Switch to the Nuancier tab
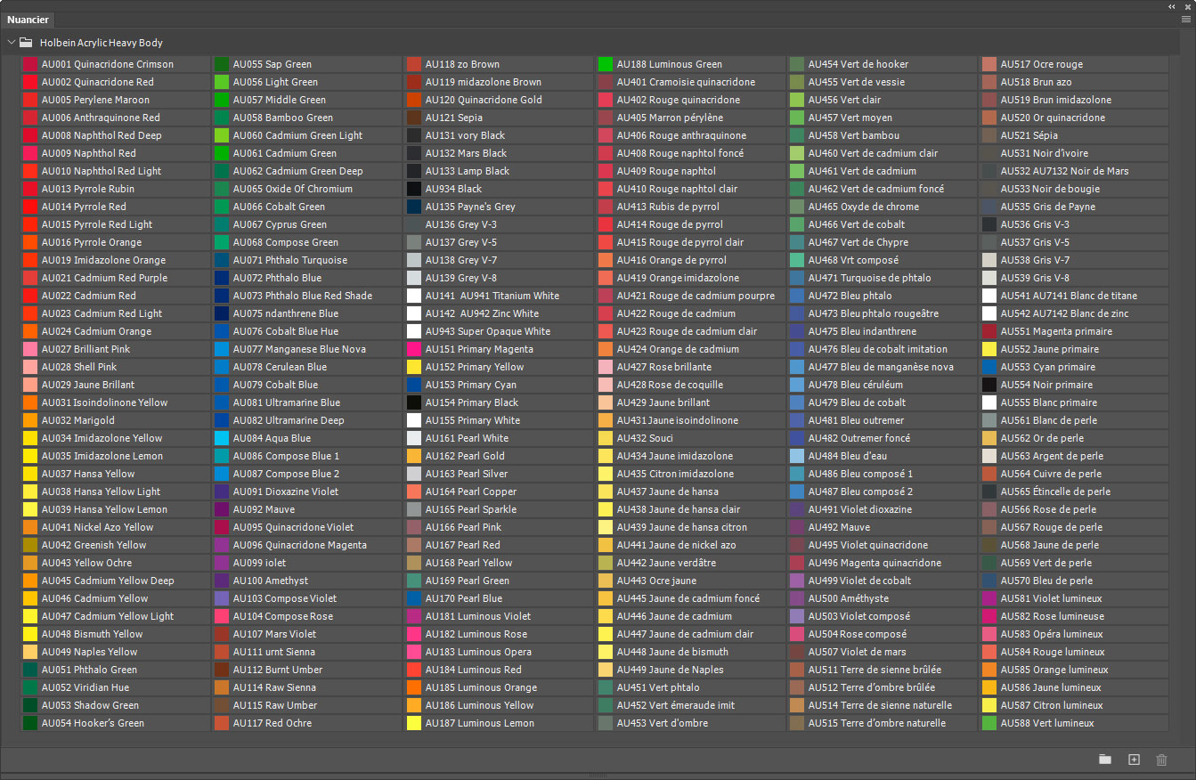The height and width of the screenshot is (780, 1196). [28, 20]
